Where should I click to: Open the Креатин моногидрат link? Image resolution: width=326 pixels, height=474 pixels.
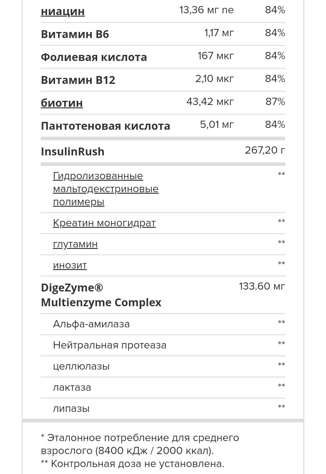[x=104, y=223]
